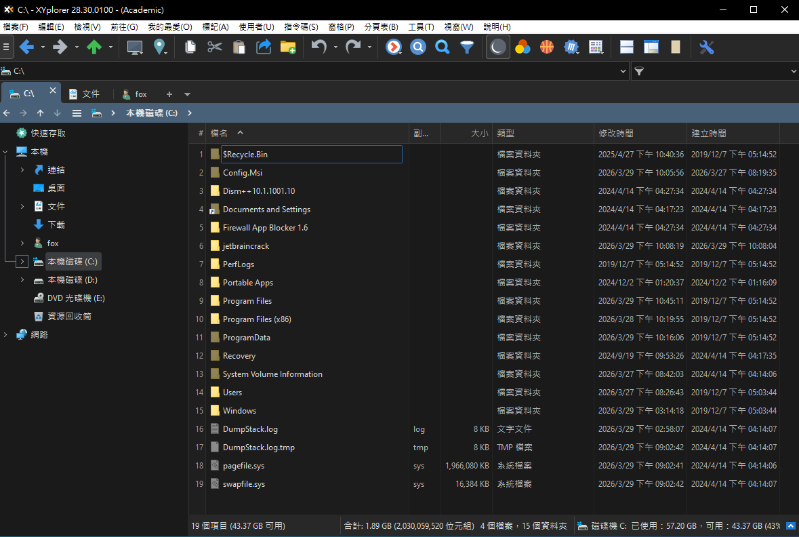Open the breadcrumb bar three-line menu
799x537 pixels.
coord(77,113)
